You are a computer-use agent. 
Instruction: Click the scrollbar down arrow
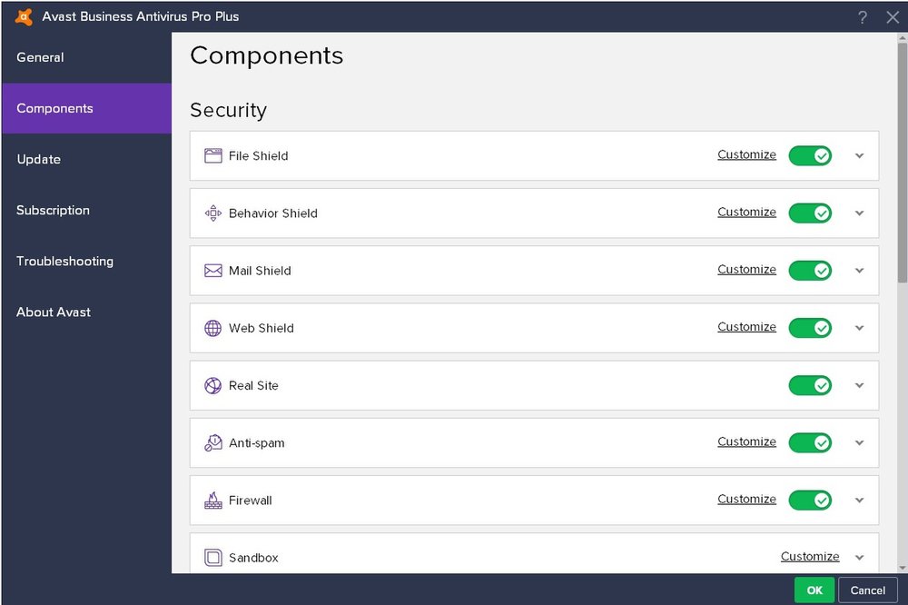[x=903, y=568]
